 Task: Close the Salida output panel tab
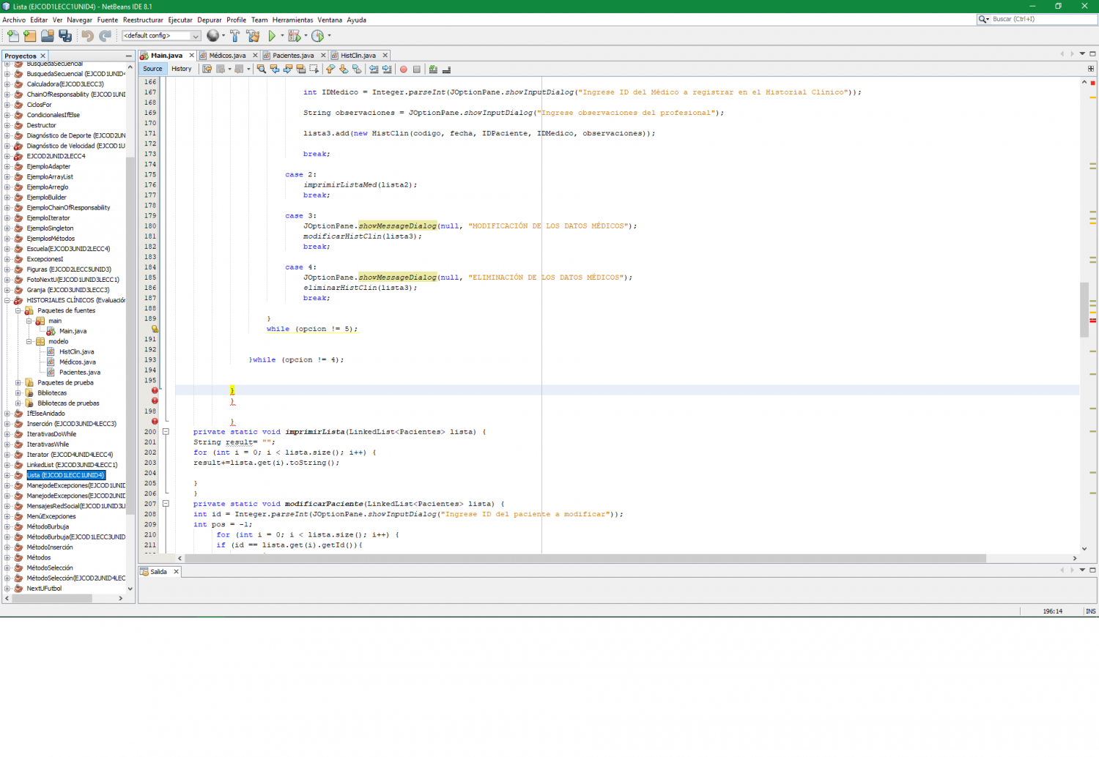(x=176, y=572)
